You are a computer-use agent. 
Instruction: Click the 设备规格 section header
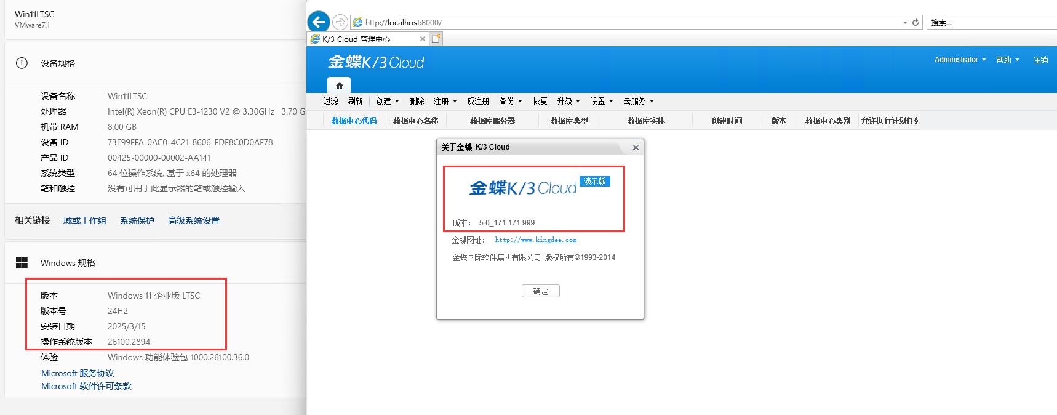point(58,63)
